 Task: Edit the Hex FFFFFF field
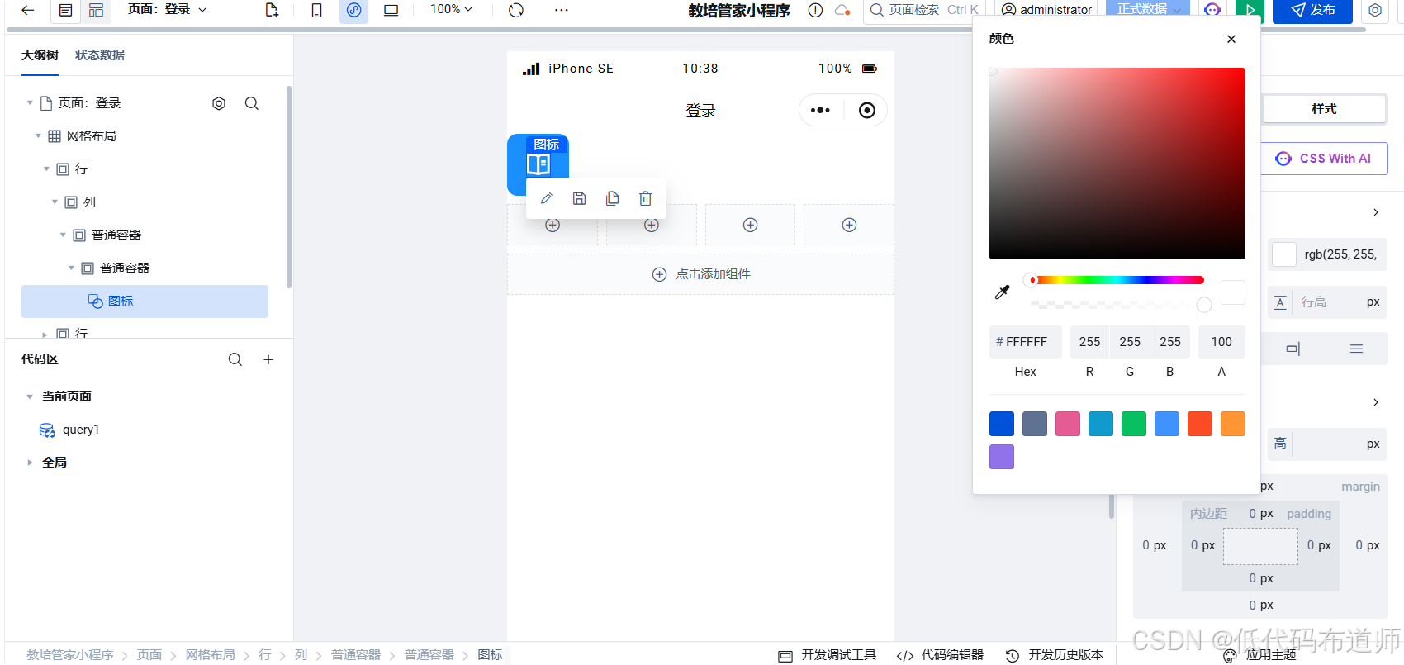[x=1026, y=342]
